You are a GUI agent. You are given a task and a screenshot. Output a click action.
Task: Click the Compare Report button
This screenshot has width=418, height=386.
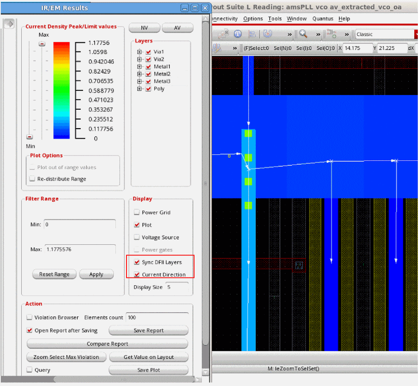click(x=107, y=344)
